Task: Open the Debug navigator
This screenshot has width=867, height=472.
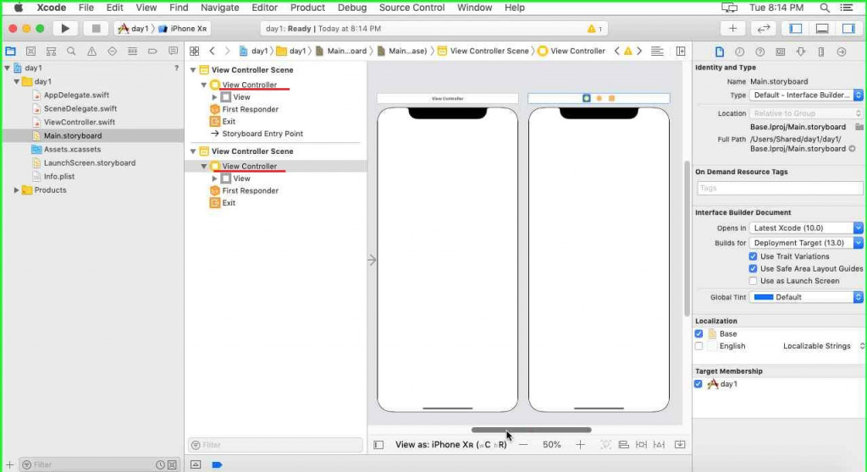Action: 132,51
